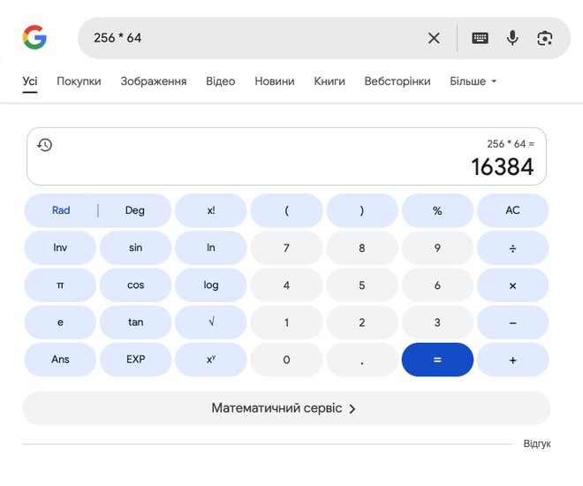Insert Euler's constant e

(x=60, y=323)
